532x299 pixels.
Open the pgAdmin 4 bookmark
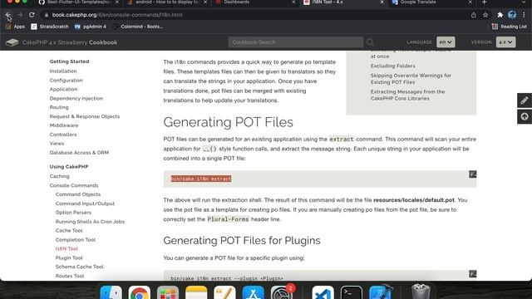(x=91, y=27)
